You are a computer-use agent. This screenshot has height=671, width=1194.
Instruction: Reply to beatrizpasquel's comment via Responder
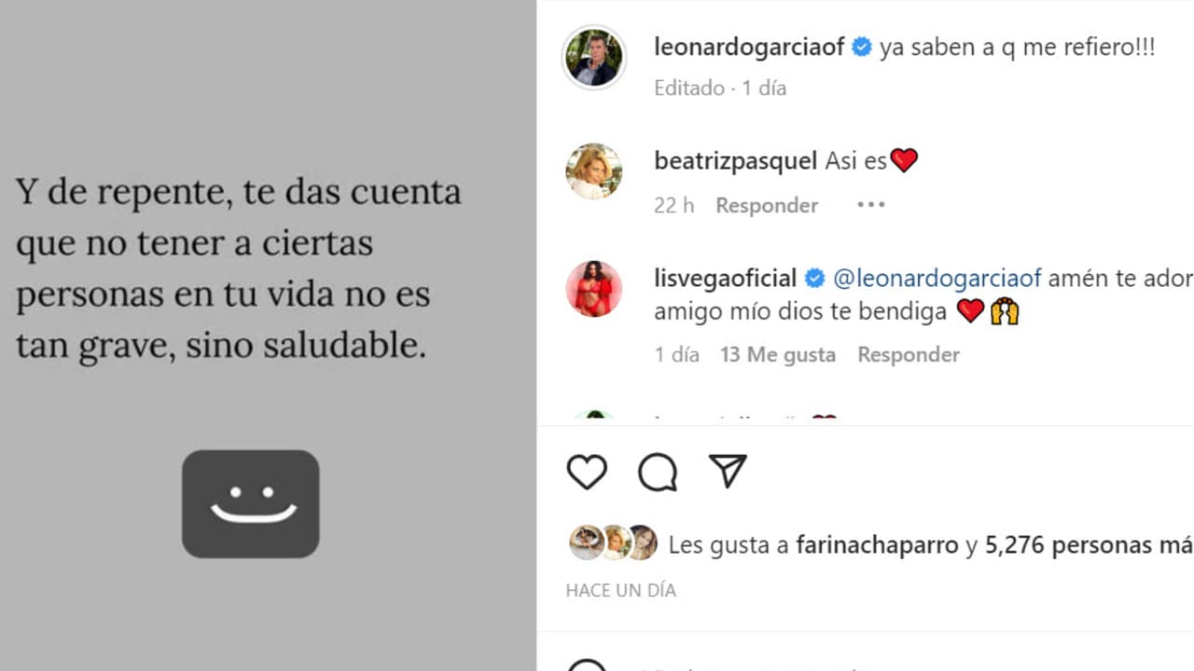(x=766, y=205)
